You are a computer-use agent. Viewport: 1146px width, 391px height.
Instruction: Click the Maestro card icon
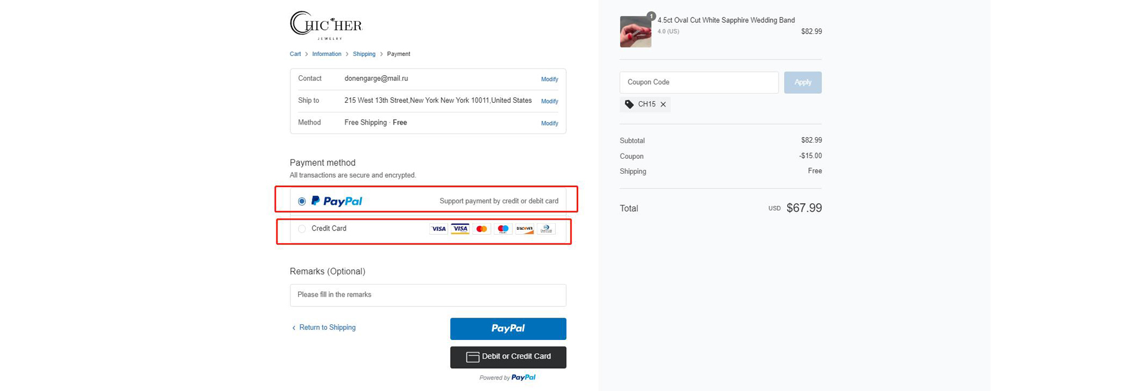coord(503,229)
